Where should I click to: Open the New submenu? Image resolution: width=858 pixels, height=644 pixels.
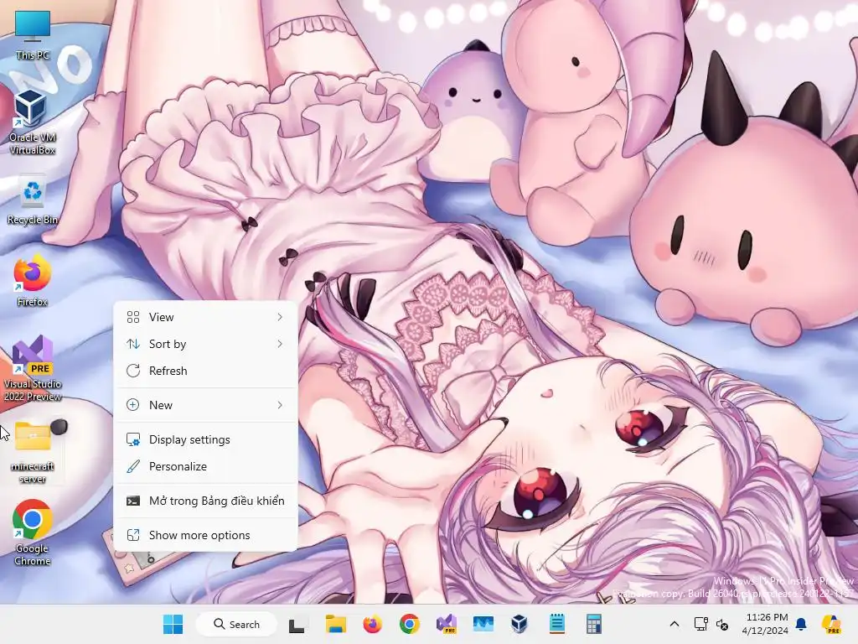(x=206, y=405)
